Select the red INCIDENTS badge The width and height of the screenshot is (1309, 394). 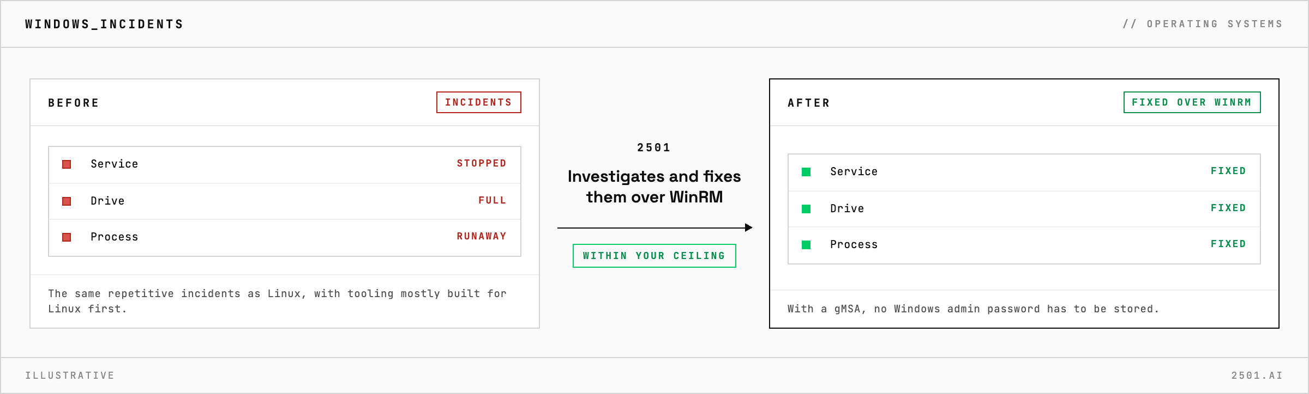479,102
